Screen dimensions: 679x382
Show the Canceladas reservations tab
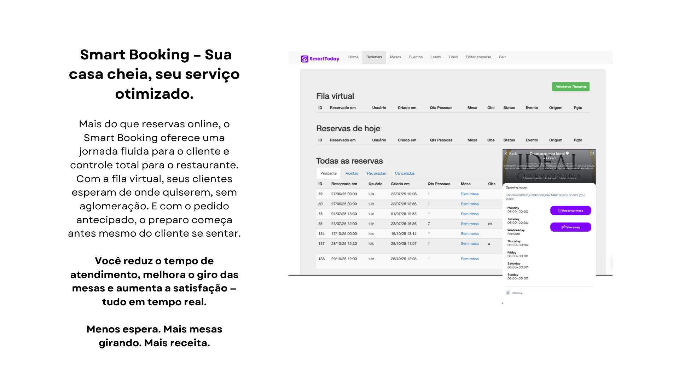click(x=405, y=173)
